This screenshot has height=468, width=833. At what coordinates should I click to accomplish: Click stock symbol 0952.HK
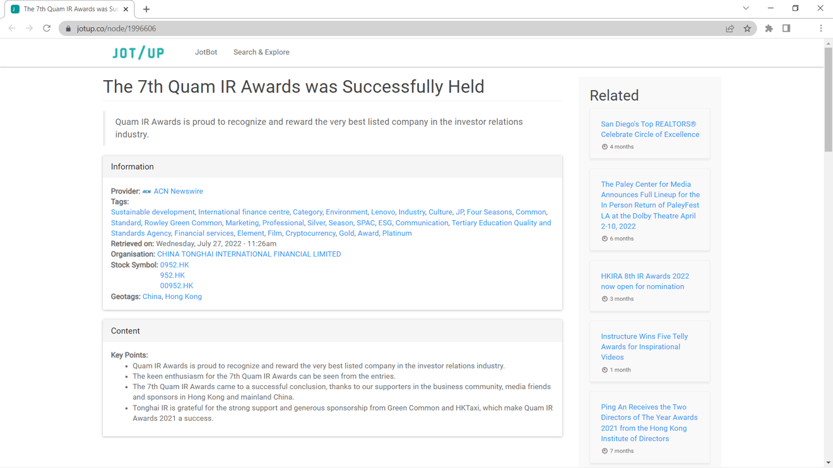click(x=174, y=265)
